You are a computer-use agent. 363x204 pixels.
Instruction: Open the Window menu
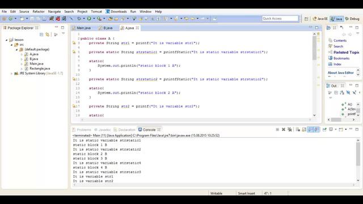click(145, 11)
